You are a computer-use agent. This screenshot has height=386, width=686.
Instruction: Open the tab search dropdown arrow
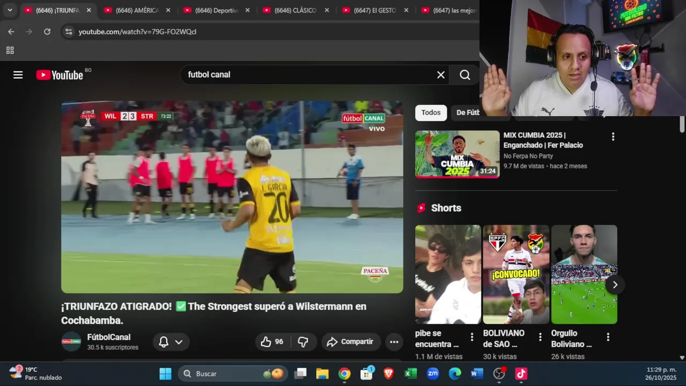(10, 10)
